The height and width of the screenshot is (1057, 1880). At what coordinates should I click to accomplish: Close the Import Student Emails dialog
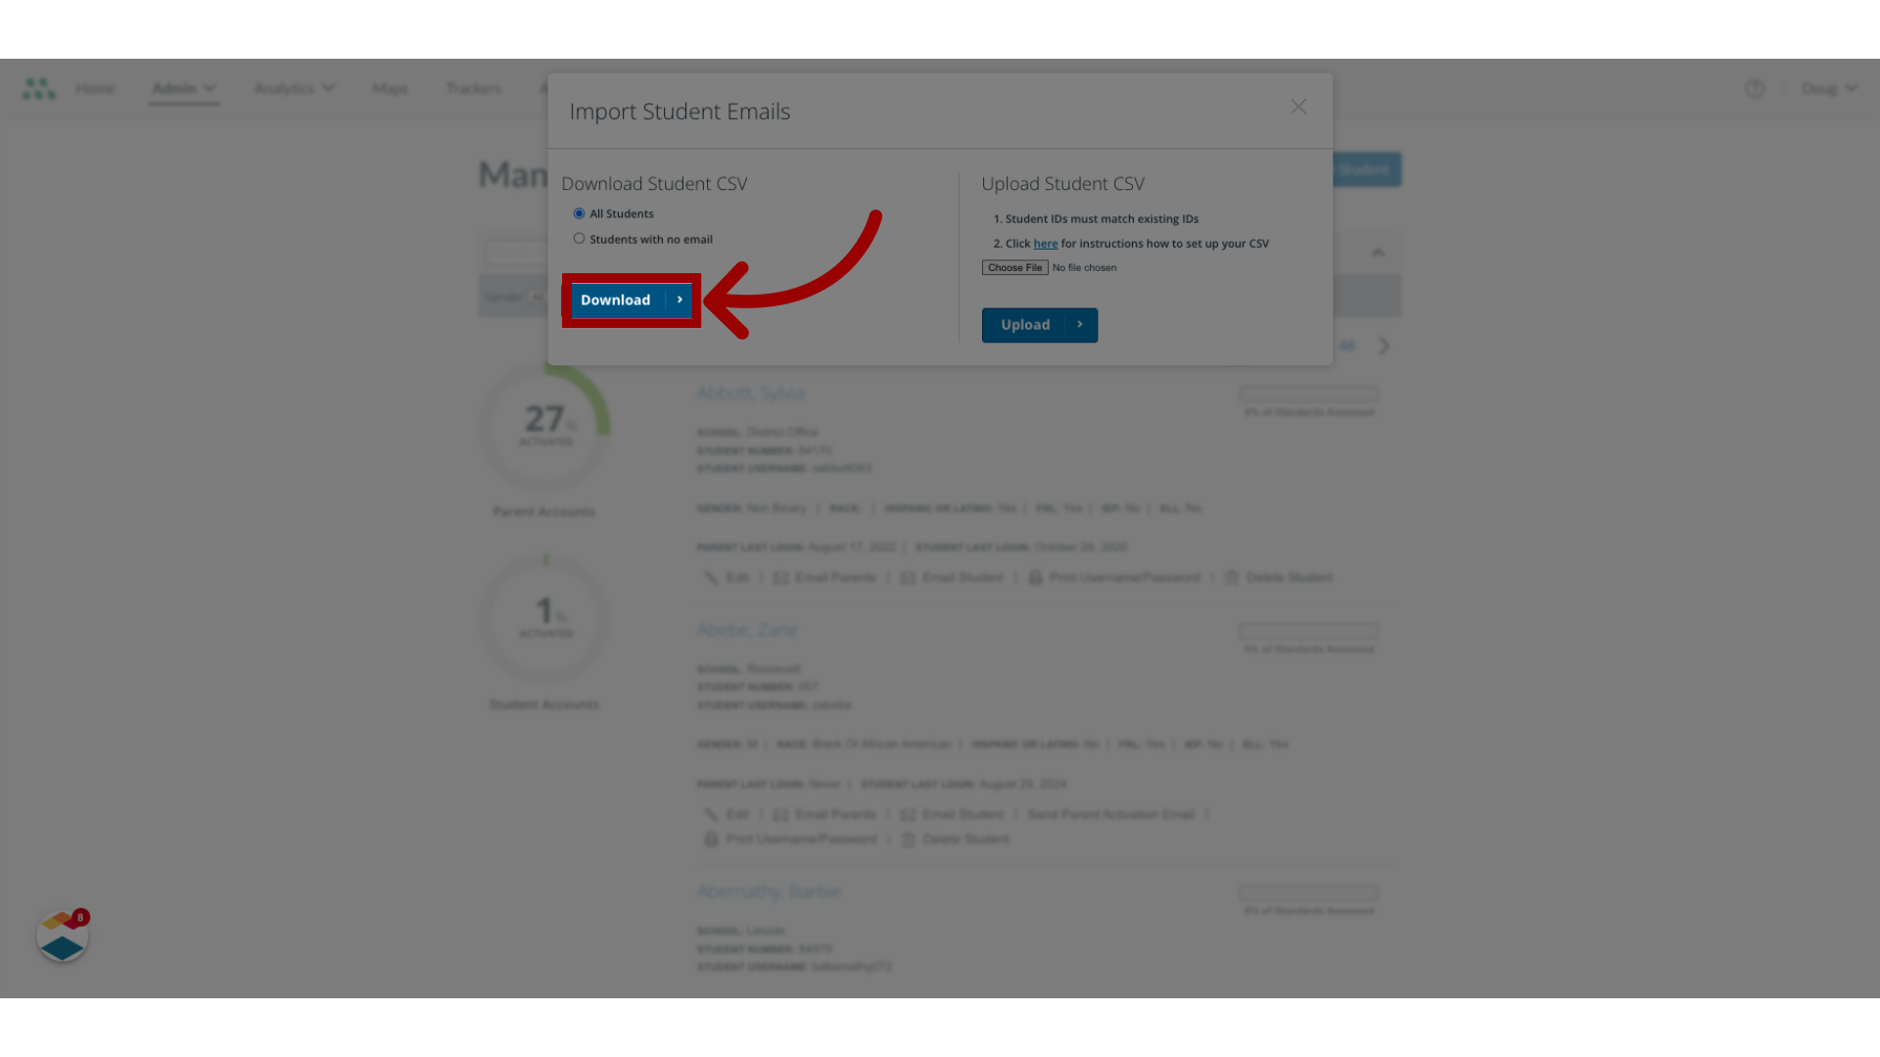pos(1299,107)
